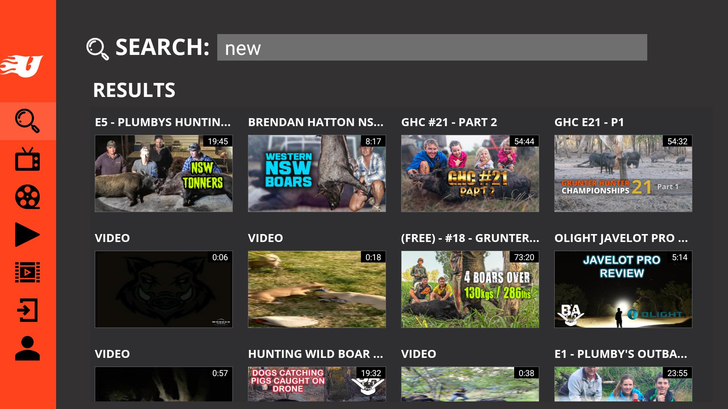Click title 'E1 - PLUMBY'S OUTBA...'
Screen dimensions: 728x409
click(x=621, y=354)
